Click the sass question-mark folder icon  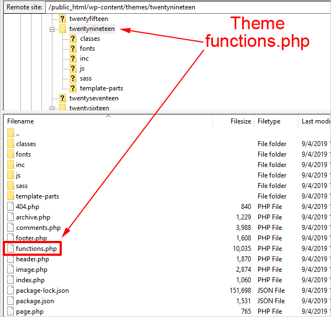73,78
